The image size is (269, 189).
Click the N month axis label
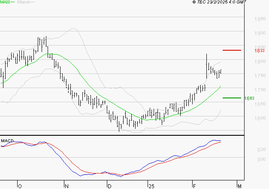pyautogui.click(x=67, y=186)
